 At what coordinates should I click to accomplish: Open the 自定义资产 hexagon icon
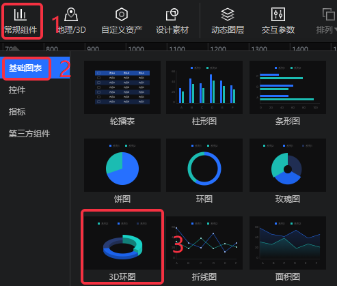(122, 14)
